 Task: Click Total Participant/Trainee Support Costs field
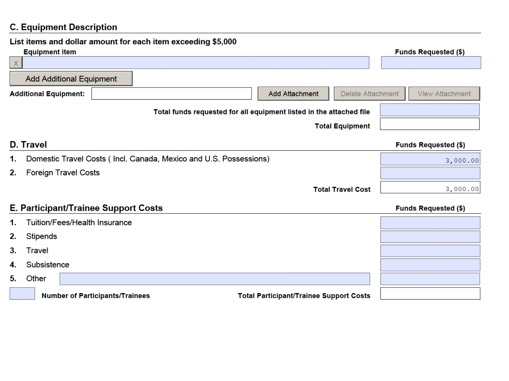tap(430, 294)
